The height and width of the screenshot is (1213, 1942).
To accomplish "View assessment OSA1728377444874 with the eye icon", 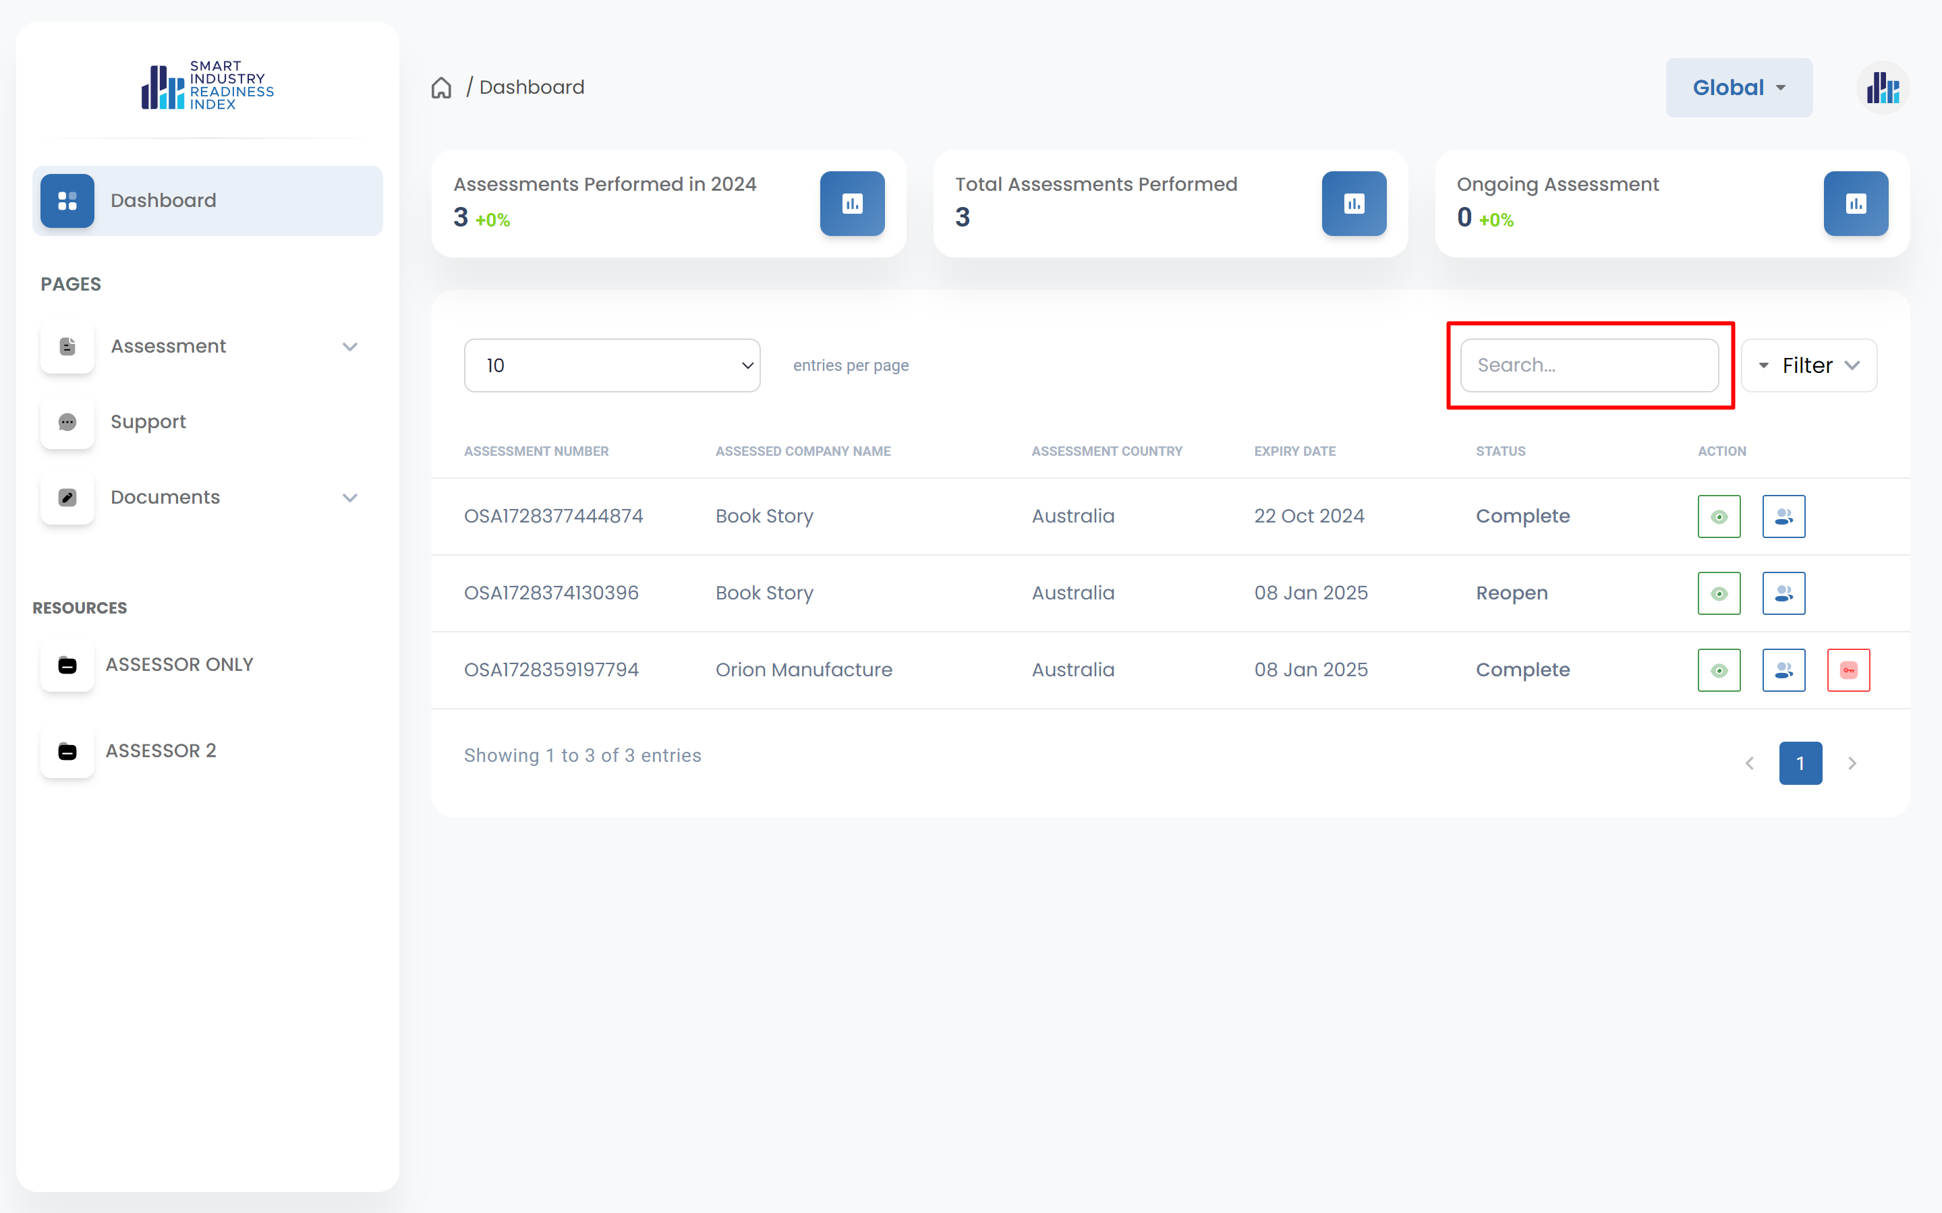I will click(1718, 516).
